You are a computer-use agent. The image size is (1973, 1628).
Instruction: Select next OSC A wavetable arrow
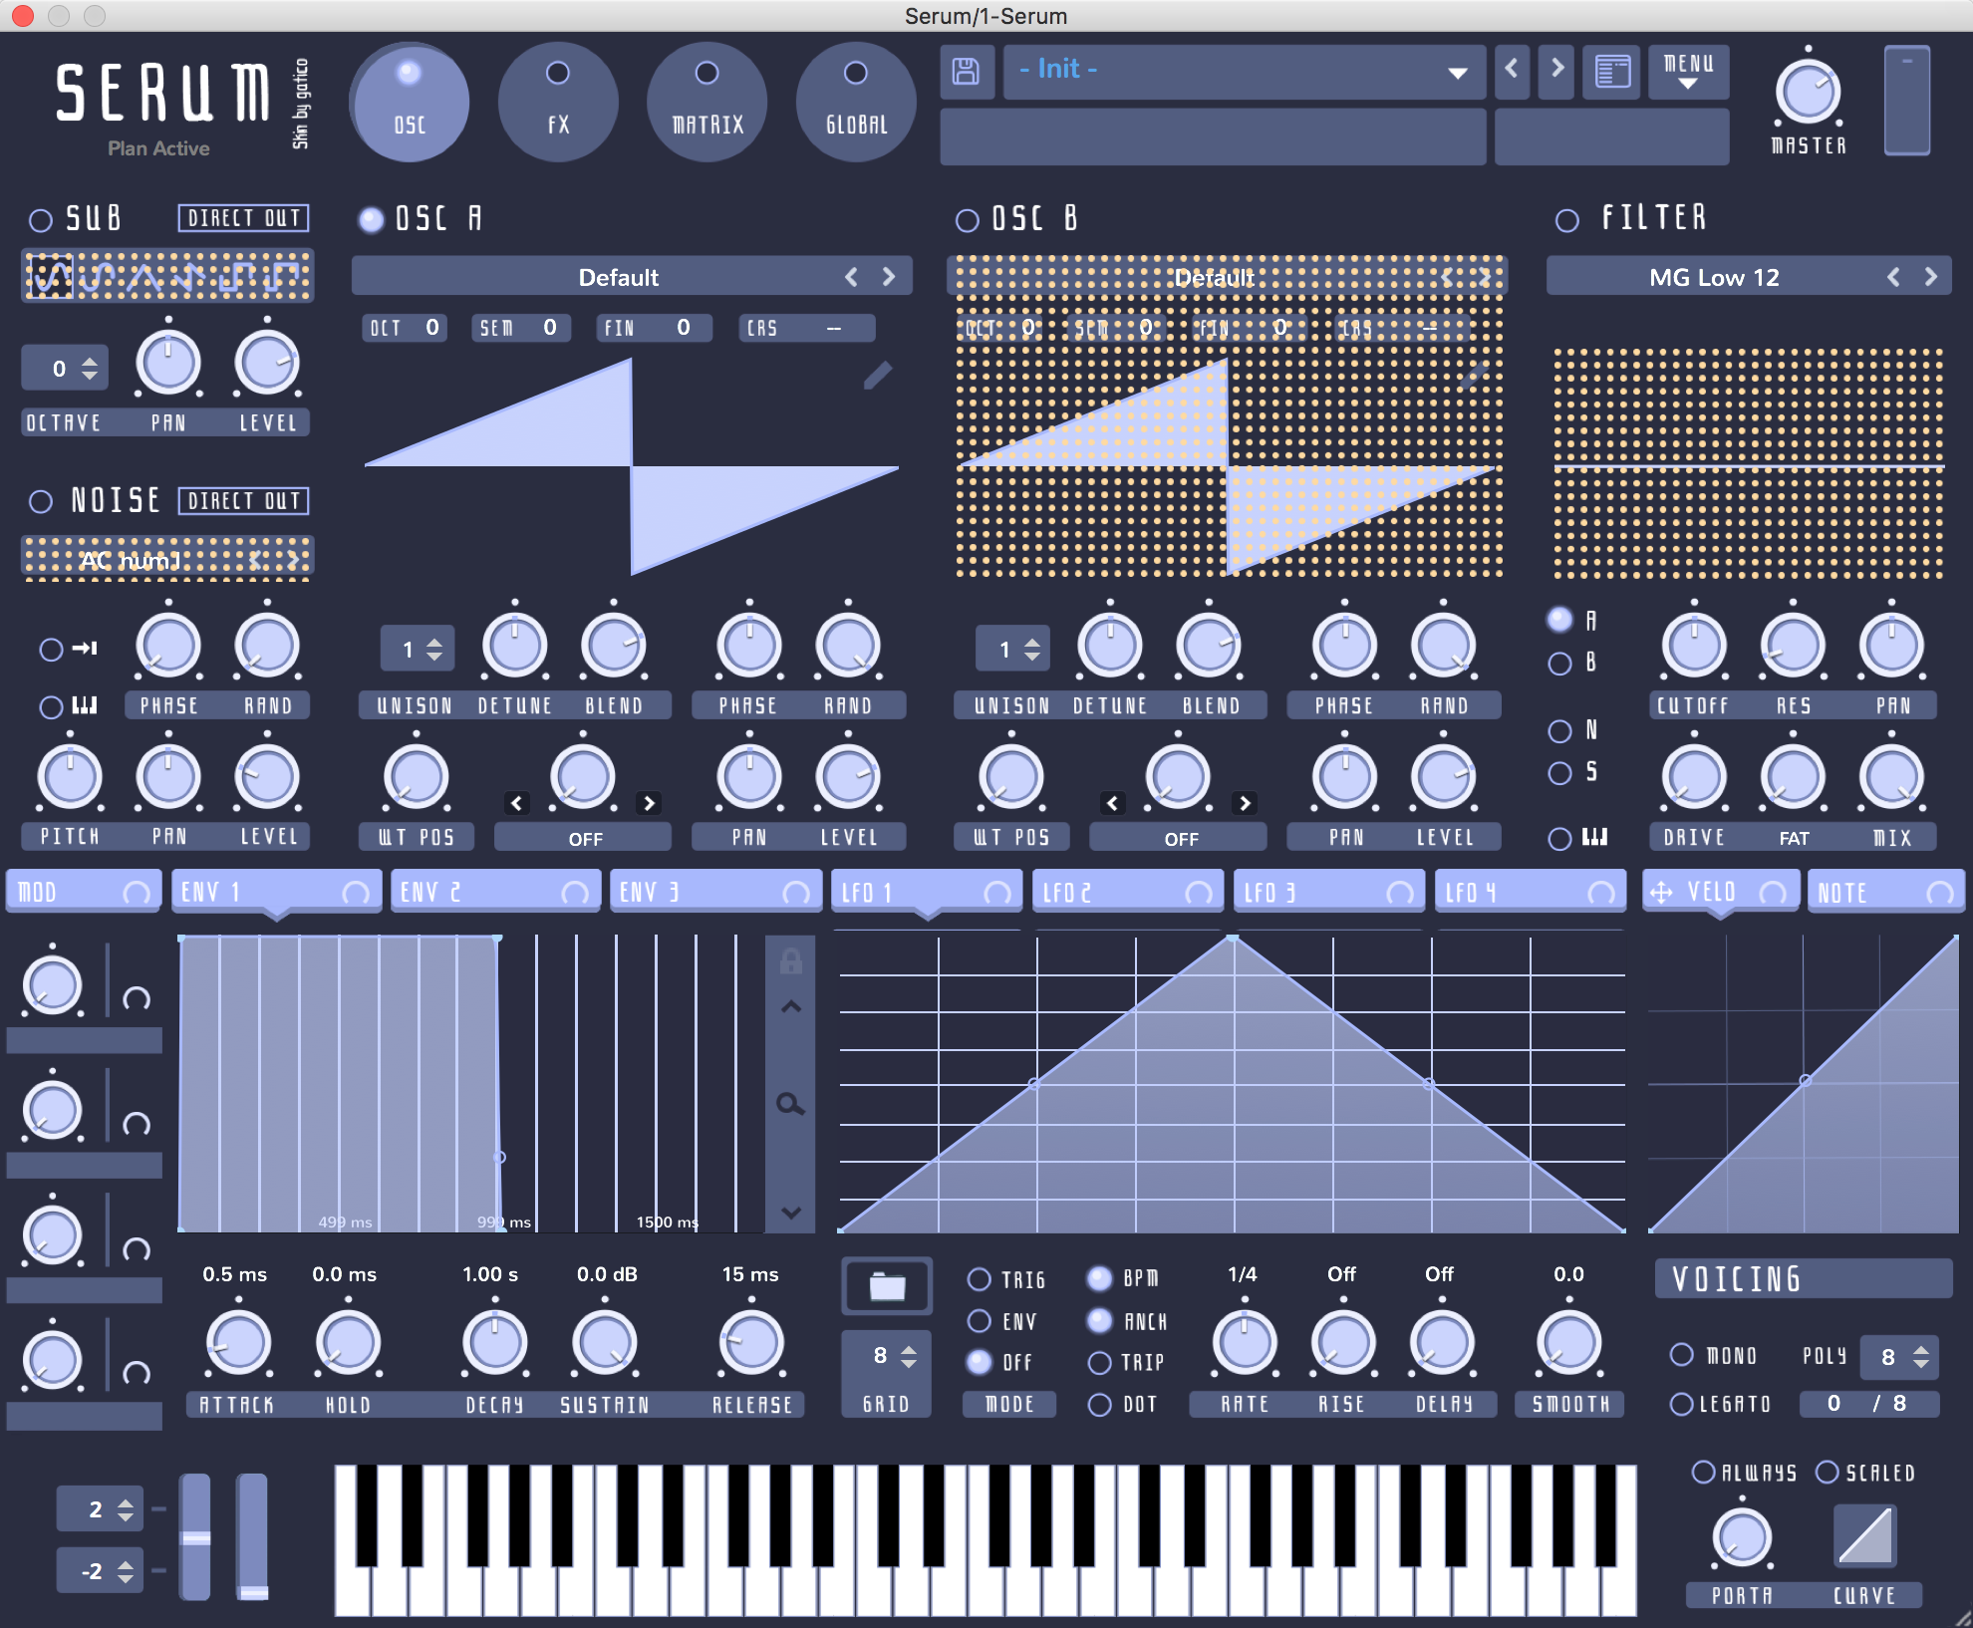point(889,277)
